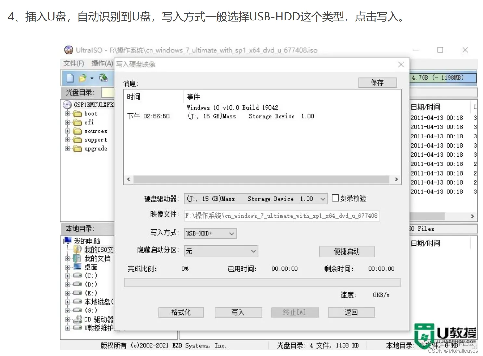This screenshot has width=483, height=356.
Task: Click the 保存 button
Action: point(377,83)
